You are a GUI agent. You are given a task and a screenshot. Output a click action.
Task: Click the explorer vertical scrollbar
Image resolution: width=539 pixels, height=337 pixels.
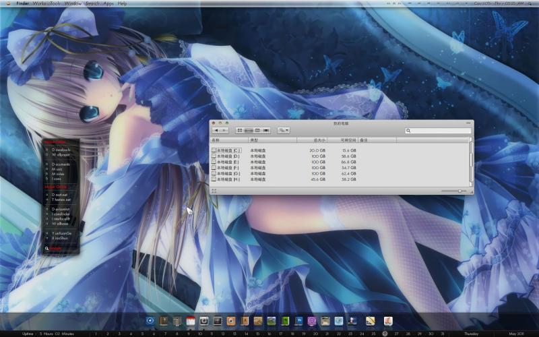tap(471, 162)
